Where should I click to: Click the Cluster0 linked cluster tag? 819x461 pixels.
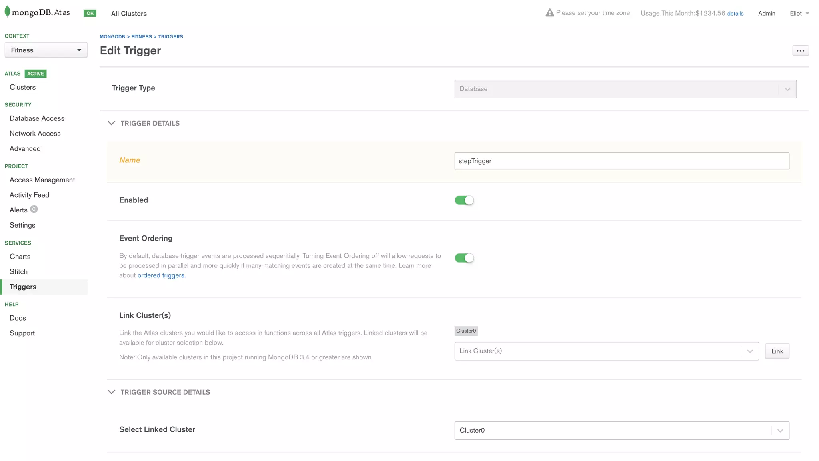point(466,331)
